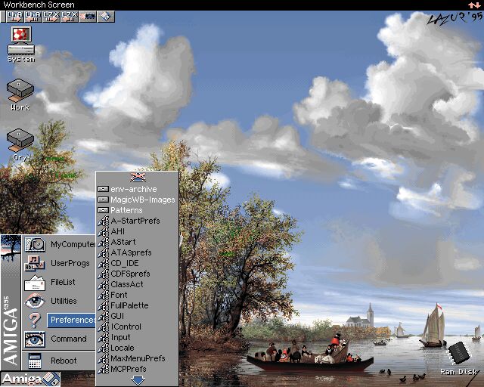Click the LZX unpack toolbar icon with left arrow
The width and height of the screenshot is (484, 387).
tap(70, 17)
